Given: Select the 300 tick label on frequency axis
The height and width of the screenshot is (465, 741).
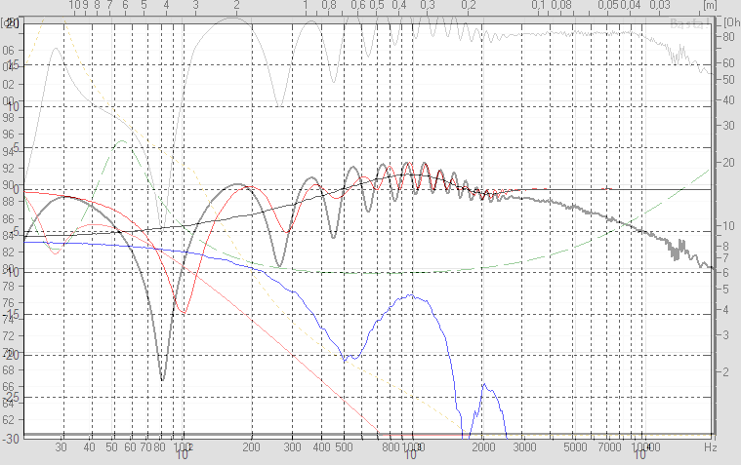Looking at the screenshot, I should click(293, 447).
